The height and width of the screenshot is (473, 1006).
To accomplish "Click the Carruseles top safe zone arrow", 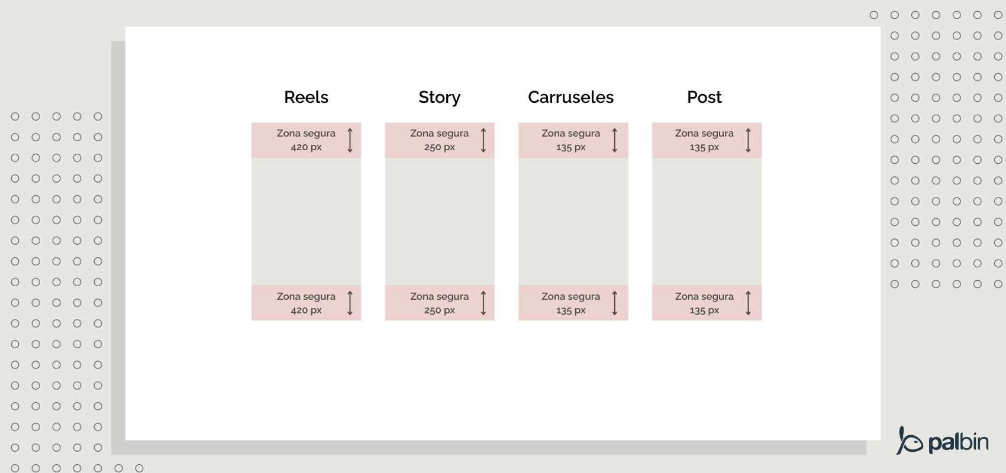I will 615,140.
